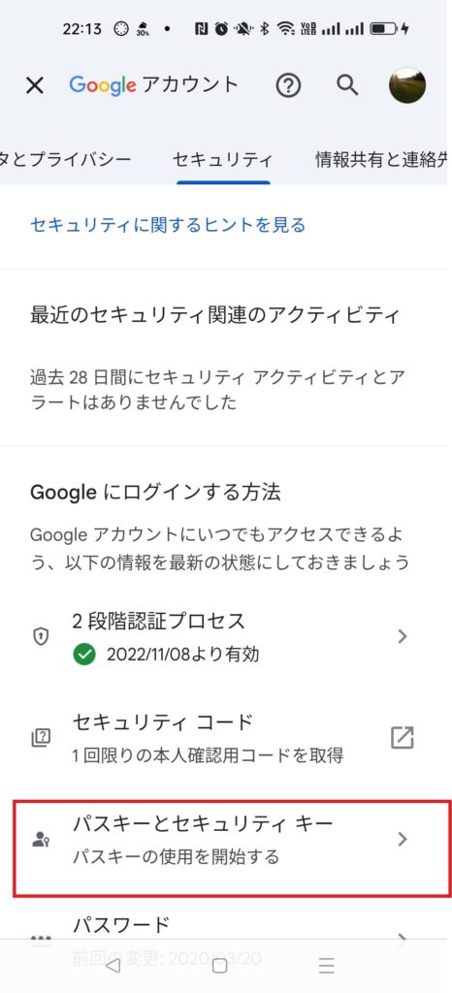Expand the 2 段階認証プロセス chevron arrow
452x993 pixels.
coord(402,636)
